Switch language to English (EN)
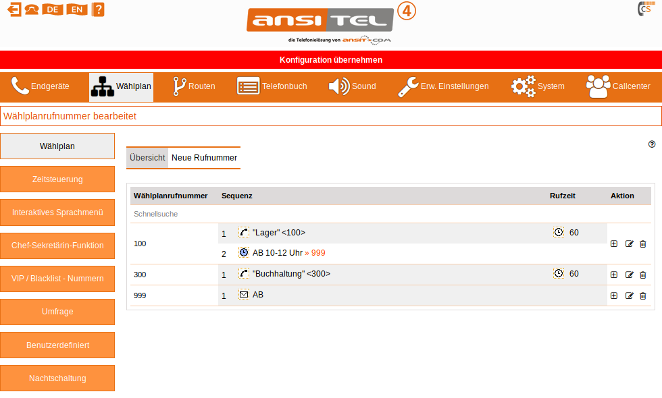Viewport: 662px width, 398px height. (76, 9)
